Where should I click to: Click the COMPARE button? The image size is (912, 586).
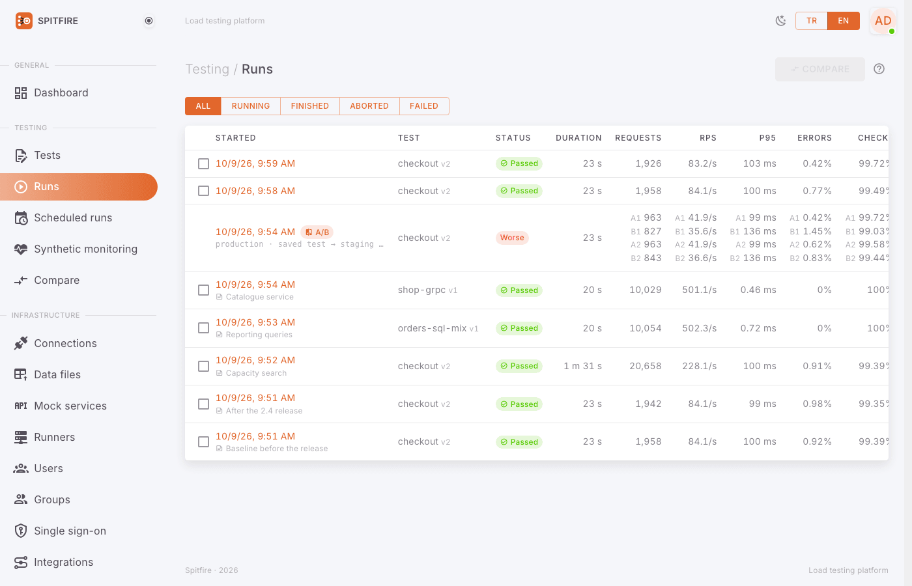pyautogui.click(x=820, y=69)
